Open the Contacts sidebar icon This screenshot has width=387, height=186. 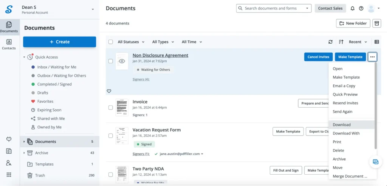[x=9, y=44]
